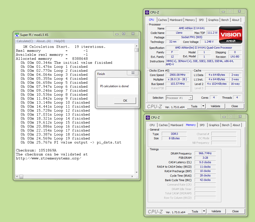Click the memory Size value 8 GBytes

[x=174, y=138]
